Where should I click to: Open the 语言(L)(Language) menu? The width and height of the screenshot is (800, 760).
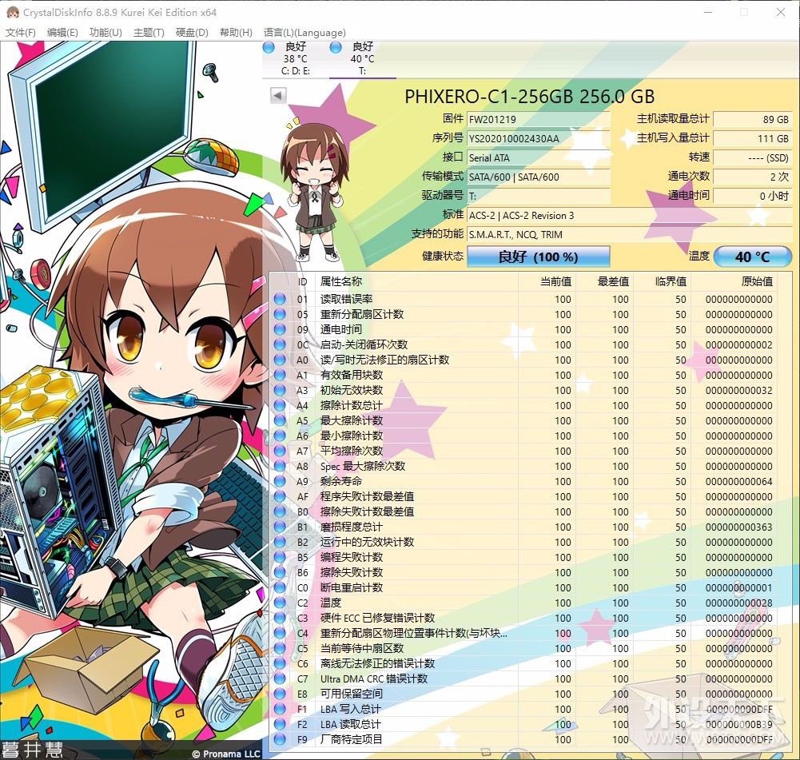[304, 33]
